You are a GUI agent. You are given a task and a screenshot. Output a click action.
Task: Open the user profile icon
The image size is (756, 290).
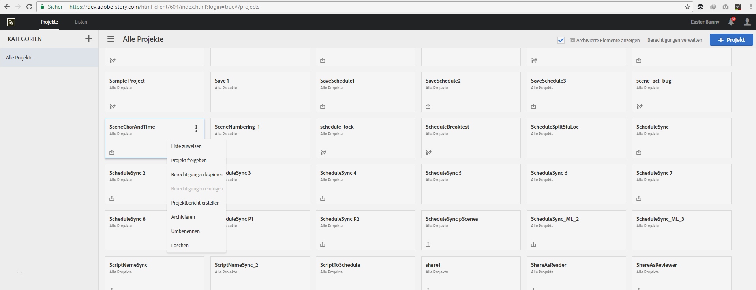(x=747, y=22)
